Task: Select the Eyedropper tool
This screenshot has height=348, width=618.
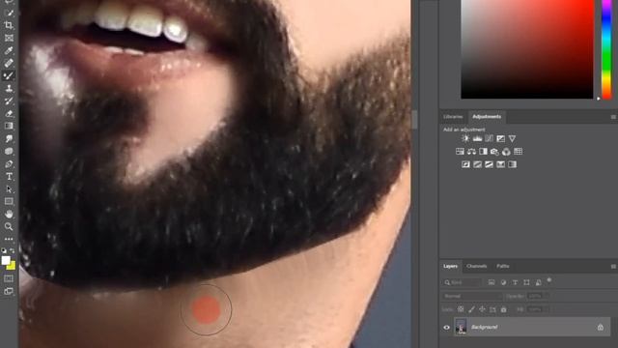Action: pyautogui.click(x=9, y=50)
